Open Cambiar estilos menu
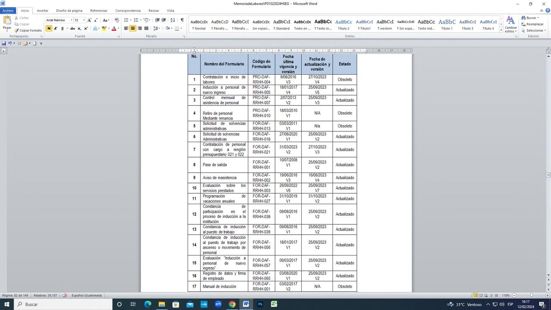 [x=510, y=24]
